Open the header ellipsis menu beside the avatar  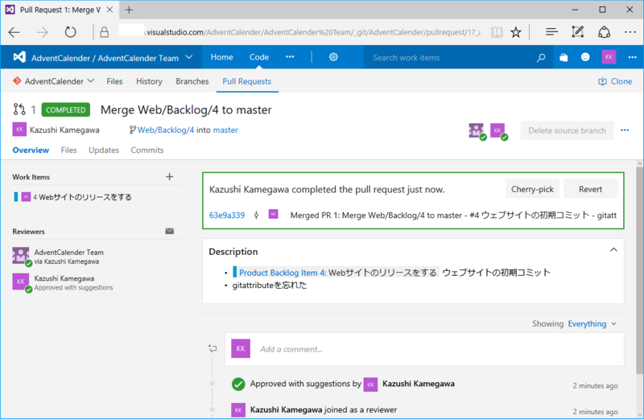click(x=632, y=57)
